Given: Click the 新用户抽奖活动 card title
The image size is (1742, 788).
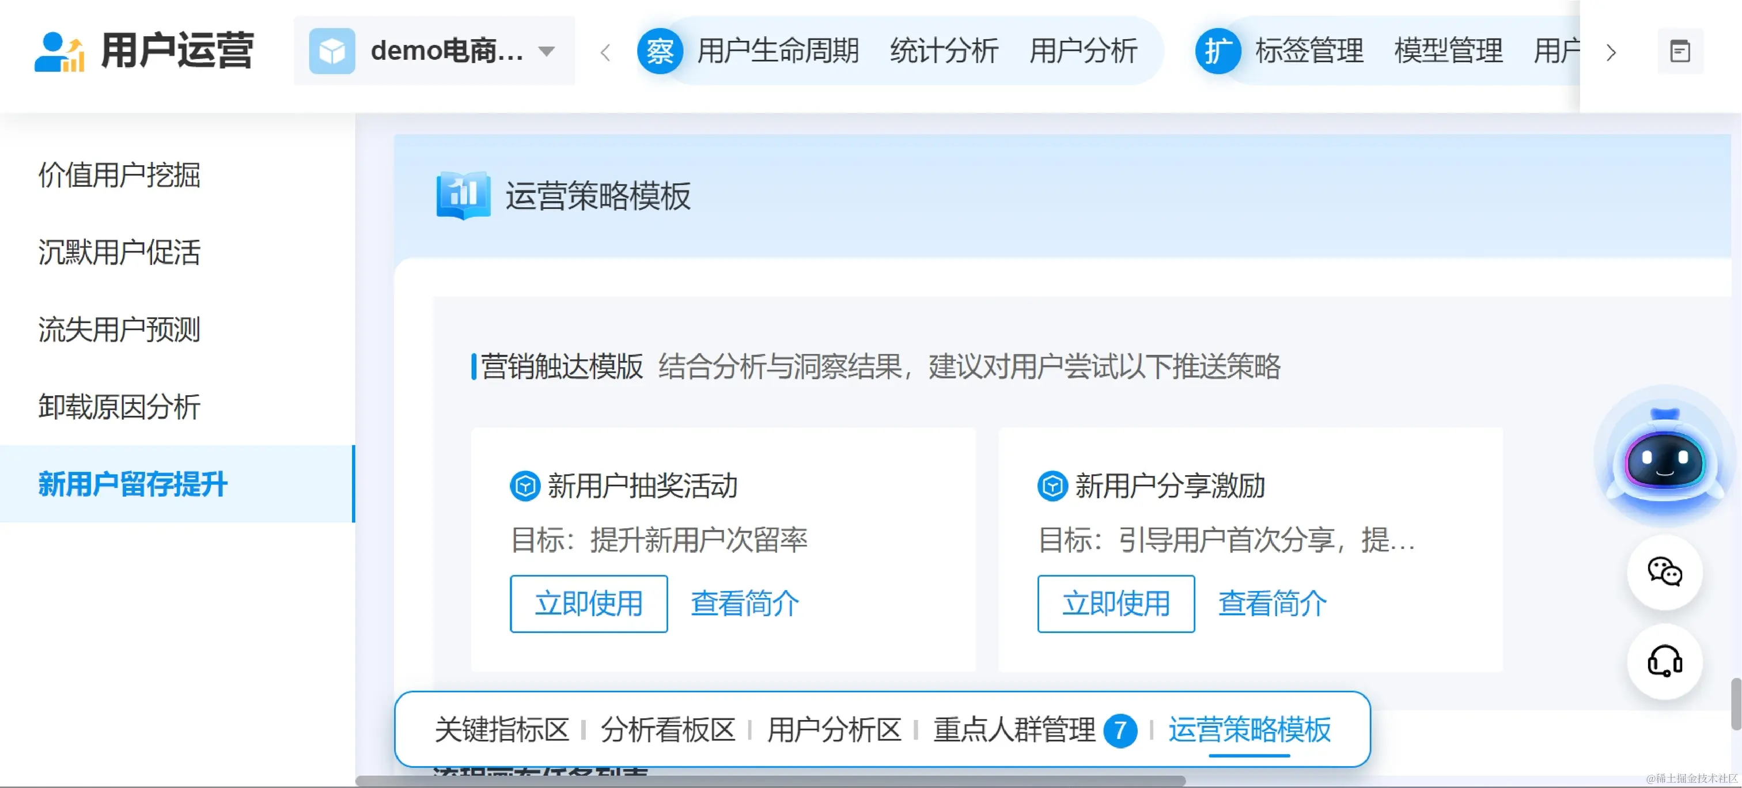Looking at the screenshot, I should (642, 486).
